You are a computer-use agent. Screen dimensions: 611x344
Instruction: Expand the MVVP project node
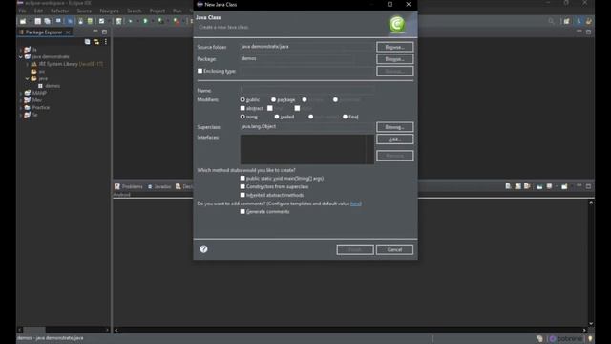(x=21, y=94)
